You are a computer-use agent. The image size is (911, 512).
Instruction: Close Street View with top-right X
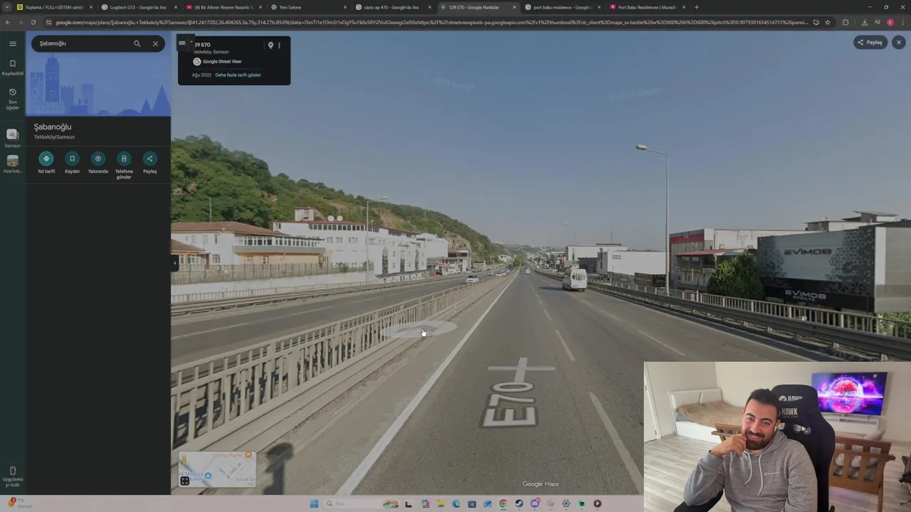tap(898, 42)
